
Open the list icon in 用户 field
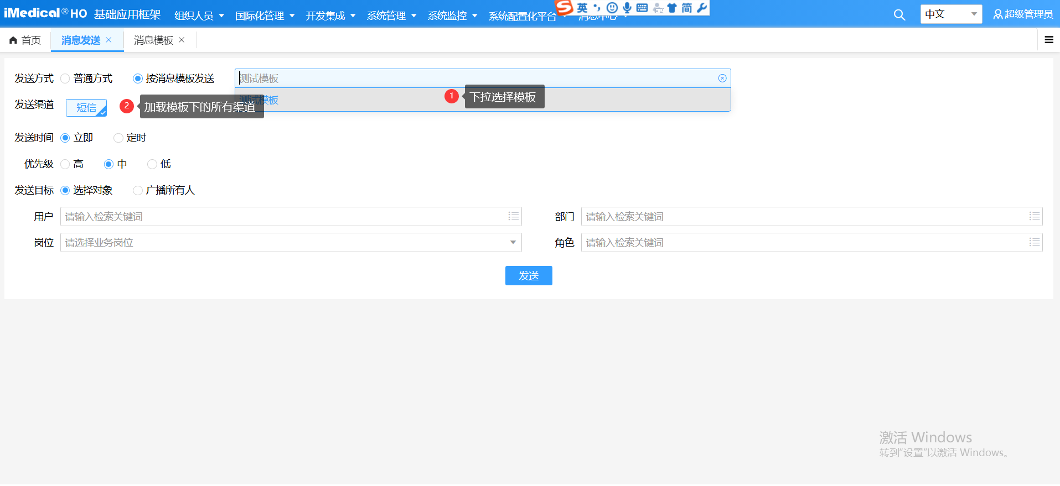tap(513, 216)
